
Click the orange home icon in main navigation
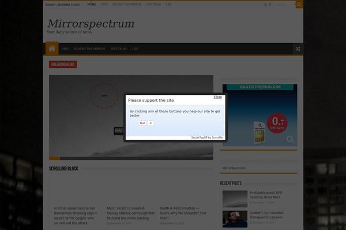point(52,49)
